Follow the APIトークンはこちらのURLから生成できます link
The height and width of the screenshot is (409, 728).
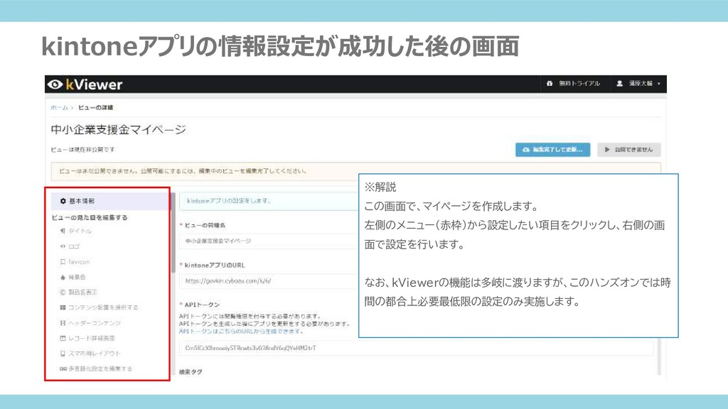(x=242, y=332)
